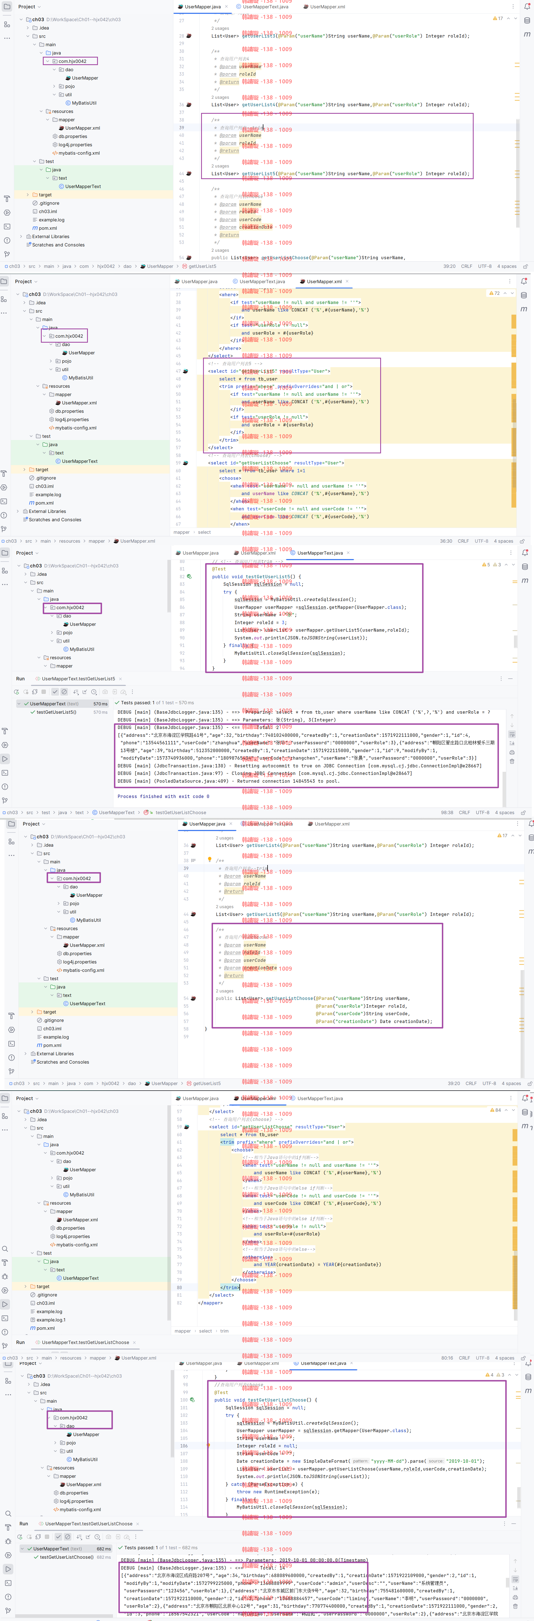Open the CRLF line separator menu beside 36:30

point(464,541)
